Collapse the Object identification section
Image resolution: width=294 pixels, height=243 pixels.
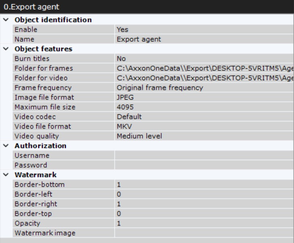point(5,20)
